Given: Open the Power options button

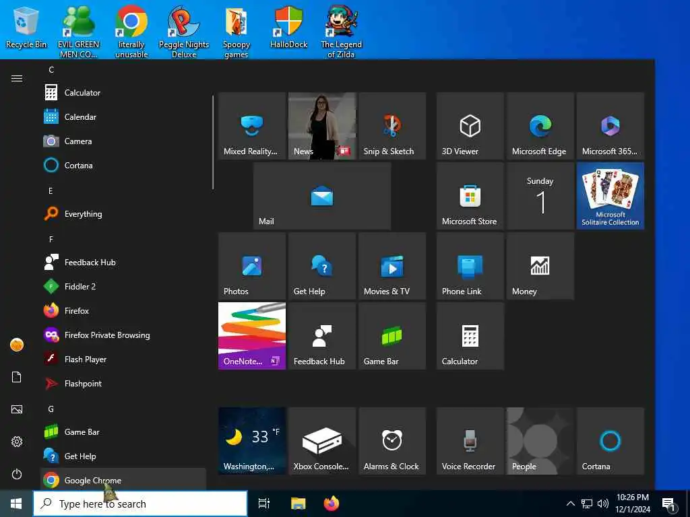Looking at the screenshot, I should click(17, 475).
